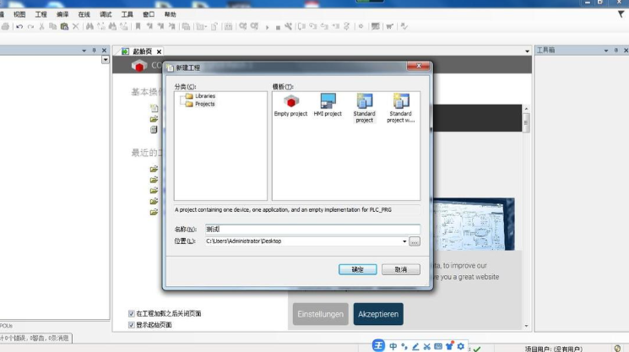629x352 pixels.
Task: Click the print icon in the toolbar
Action: click(6, 27)
